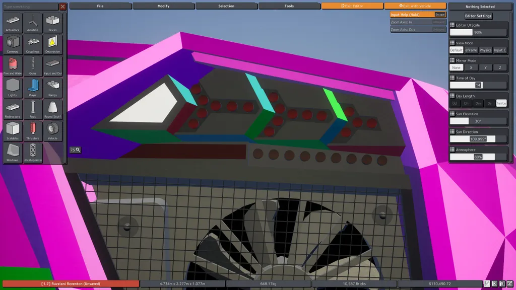
Task: Open the Modify menu
Action: [164, 6]
